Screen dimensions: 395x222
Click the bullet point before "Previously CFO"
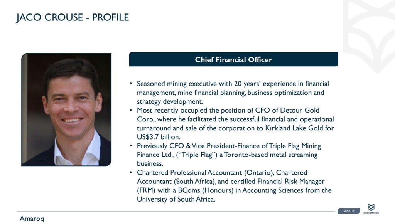(131, 146)
